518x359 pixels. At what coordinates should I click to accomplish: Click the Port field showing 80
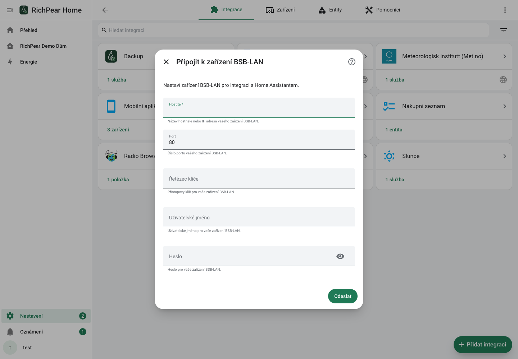[x=259, y=140]
